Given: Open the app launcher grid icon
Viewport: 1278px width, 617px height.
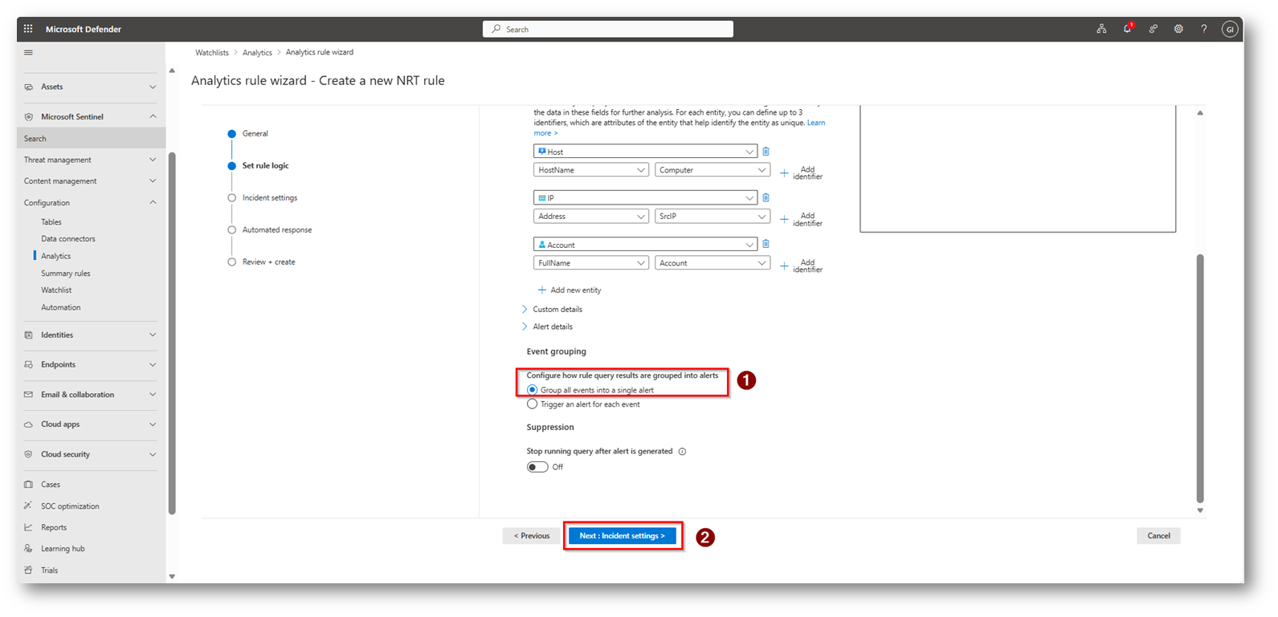Looking at the screenshot, I should coord(28,29).
